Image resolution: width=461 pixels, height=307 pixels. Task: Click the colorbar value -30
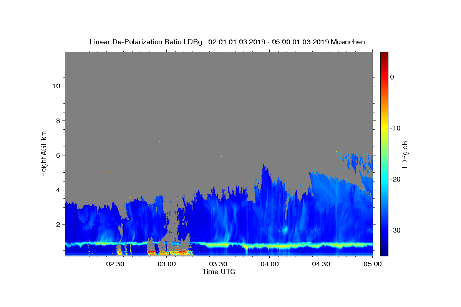pos(396,230)
